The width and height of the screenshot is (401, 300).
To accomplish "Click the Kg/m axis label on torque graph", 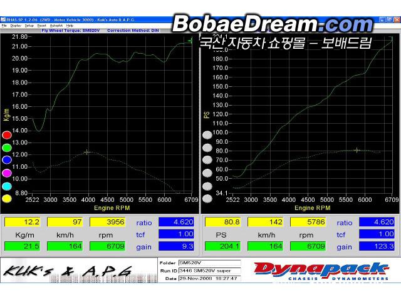I will (x=6, y=115).
